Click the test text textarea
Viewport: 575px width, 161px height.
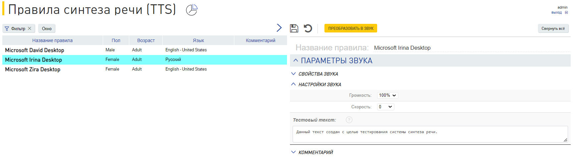[x=430, y=134]
